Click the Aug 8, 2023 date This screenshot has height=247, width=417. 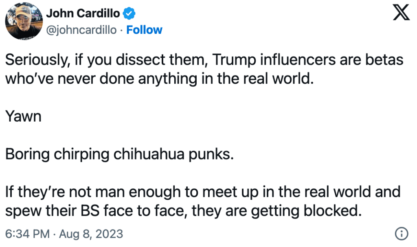[92, 234]
